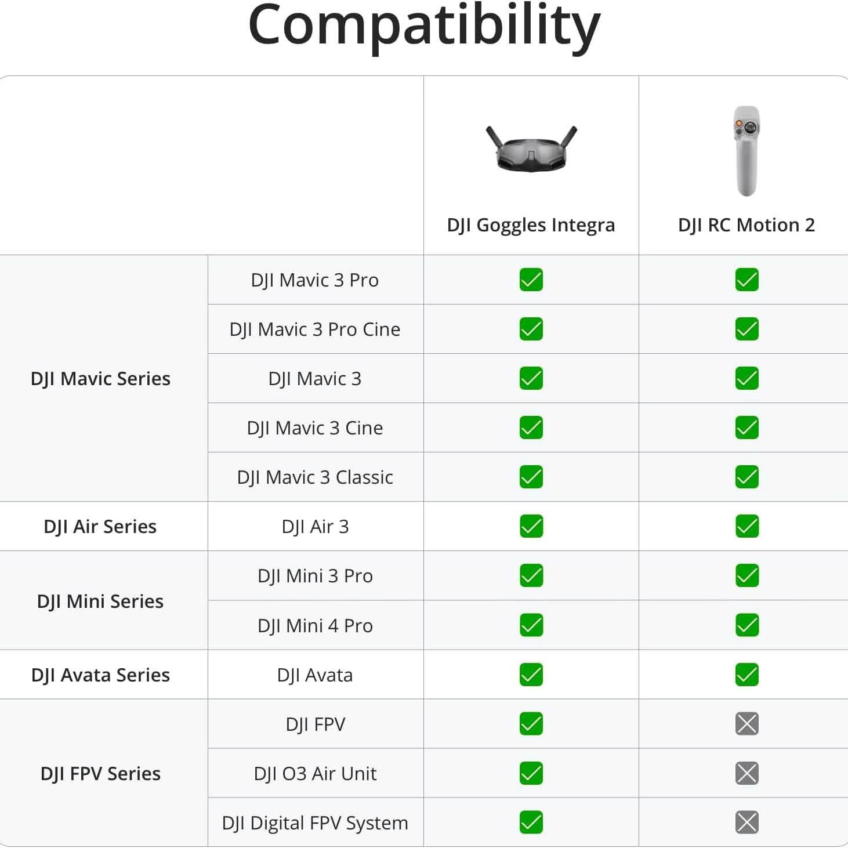Click RC Motion 2 checkmark for Mini 4 Pro
The image size is (848, 848).
pos(746,625)
